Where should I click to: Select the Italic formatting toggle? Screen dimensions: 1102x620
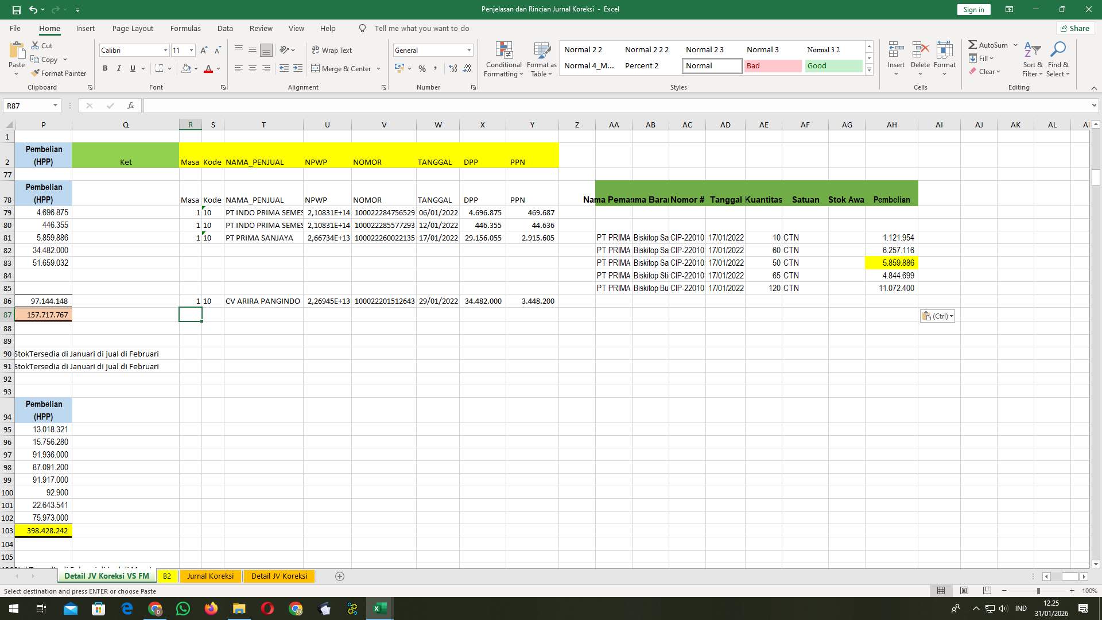coord(119,68)
